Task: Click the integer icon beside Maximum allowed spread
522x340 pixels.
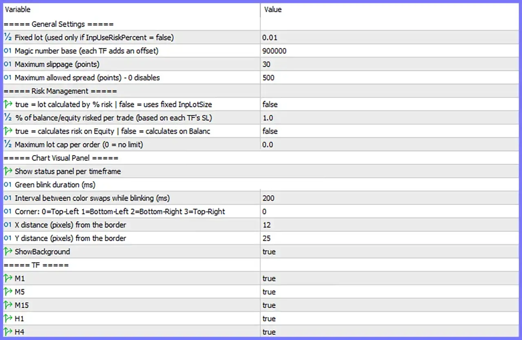Action: 8,78
